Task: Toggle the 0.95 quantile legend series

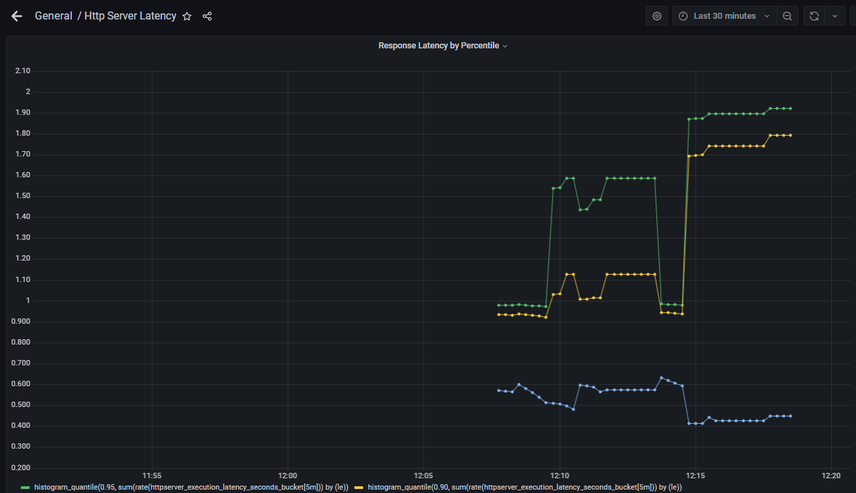Action: pyautogui.click(x=191, y=486)
